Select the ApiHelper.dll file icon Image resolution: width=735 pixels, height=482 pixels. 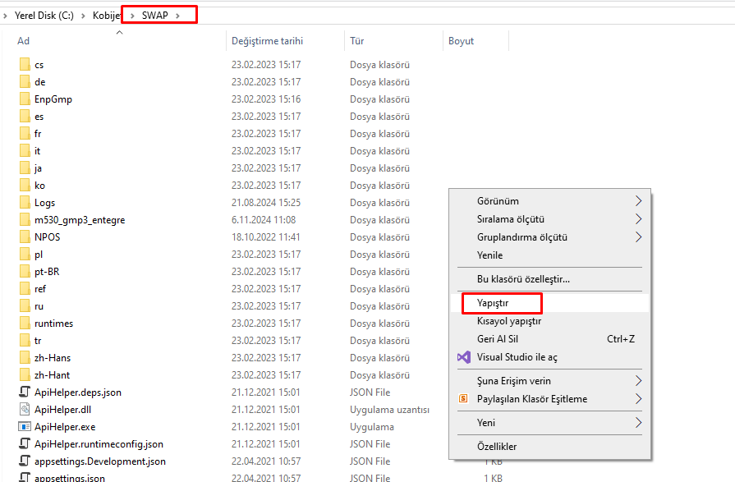tap(25, 409)
